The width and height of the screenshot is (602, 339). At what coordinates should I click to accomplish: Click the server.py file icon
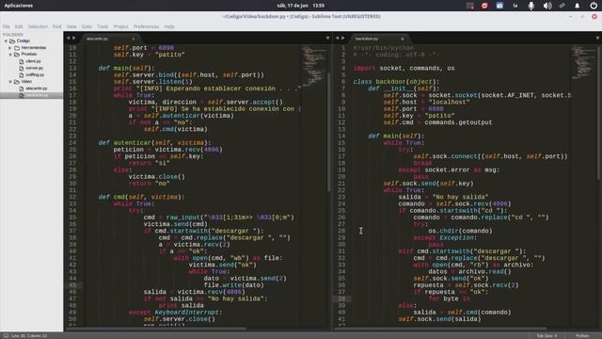click(x=22, y=68)
